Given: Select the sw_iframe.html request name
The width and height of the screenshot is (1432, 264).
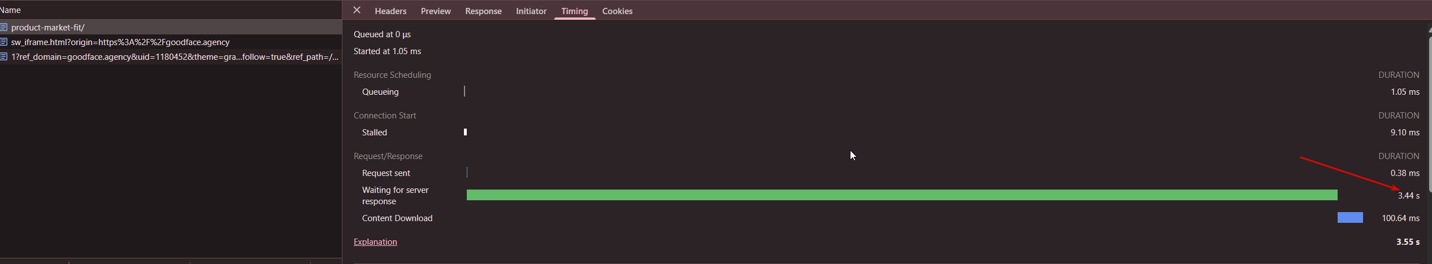Looking at the screenshot, I should 120,42.
